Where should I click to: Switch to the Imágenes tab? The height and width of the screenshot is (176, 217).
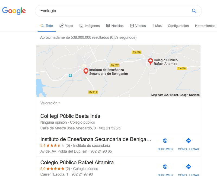pos(90,26)
